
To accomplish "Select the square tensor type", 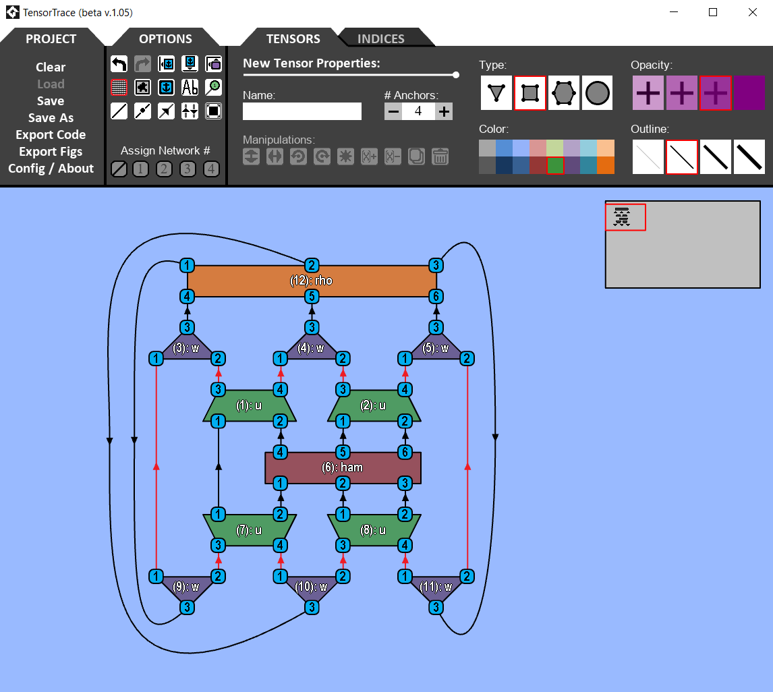I will [530, 92].
